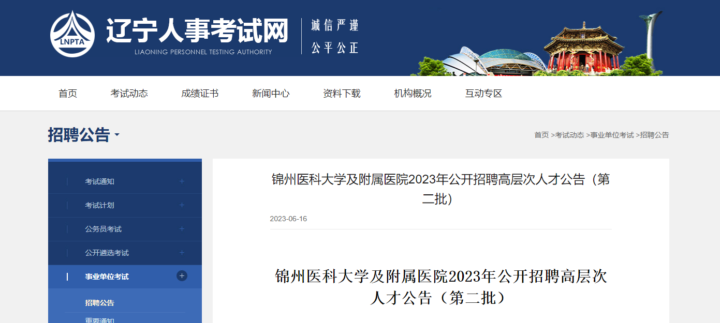Expand the 招聘公告 heading dropdown arrow
The width and height of the screenshot is (720, 323).
point(117,135)
